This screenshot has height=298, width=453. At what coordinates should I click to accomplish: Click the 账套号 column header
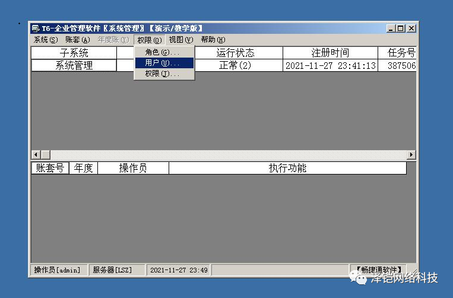tap(50, 168)
